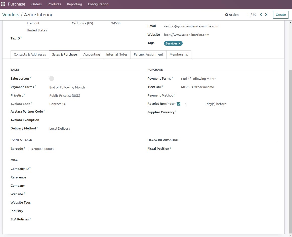292x237 pixels.
Task: Open the apps menu grid icon
Action: pos(3,4)
